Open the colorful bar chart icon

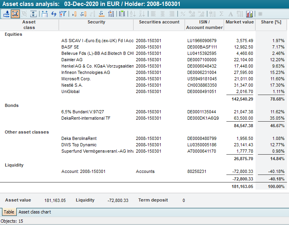click(x=250, y=14)
